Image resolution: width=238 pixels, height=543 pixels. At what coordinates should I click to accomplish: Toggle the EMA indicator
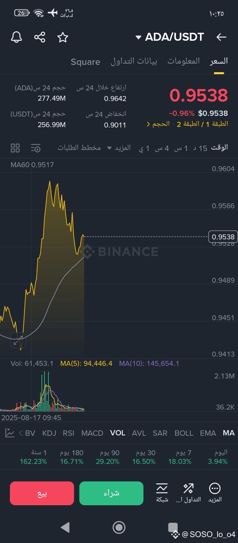pos(208,433)
